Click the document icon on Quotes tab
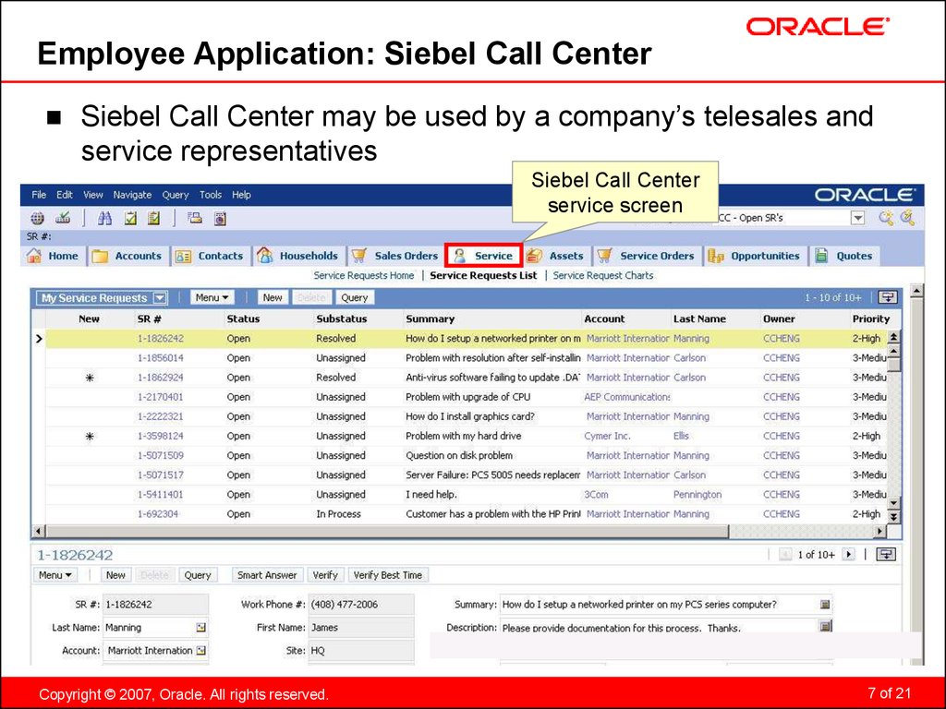This screenshot has height=709, width=946. 821,256
